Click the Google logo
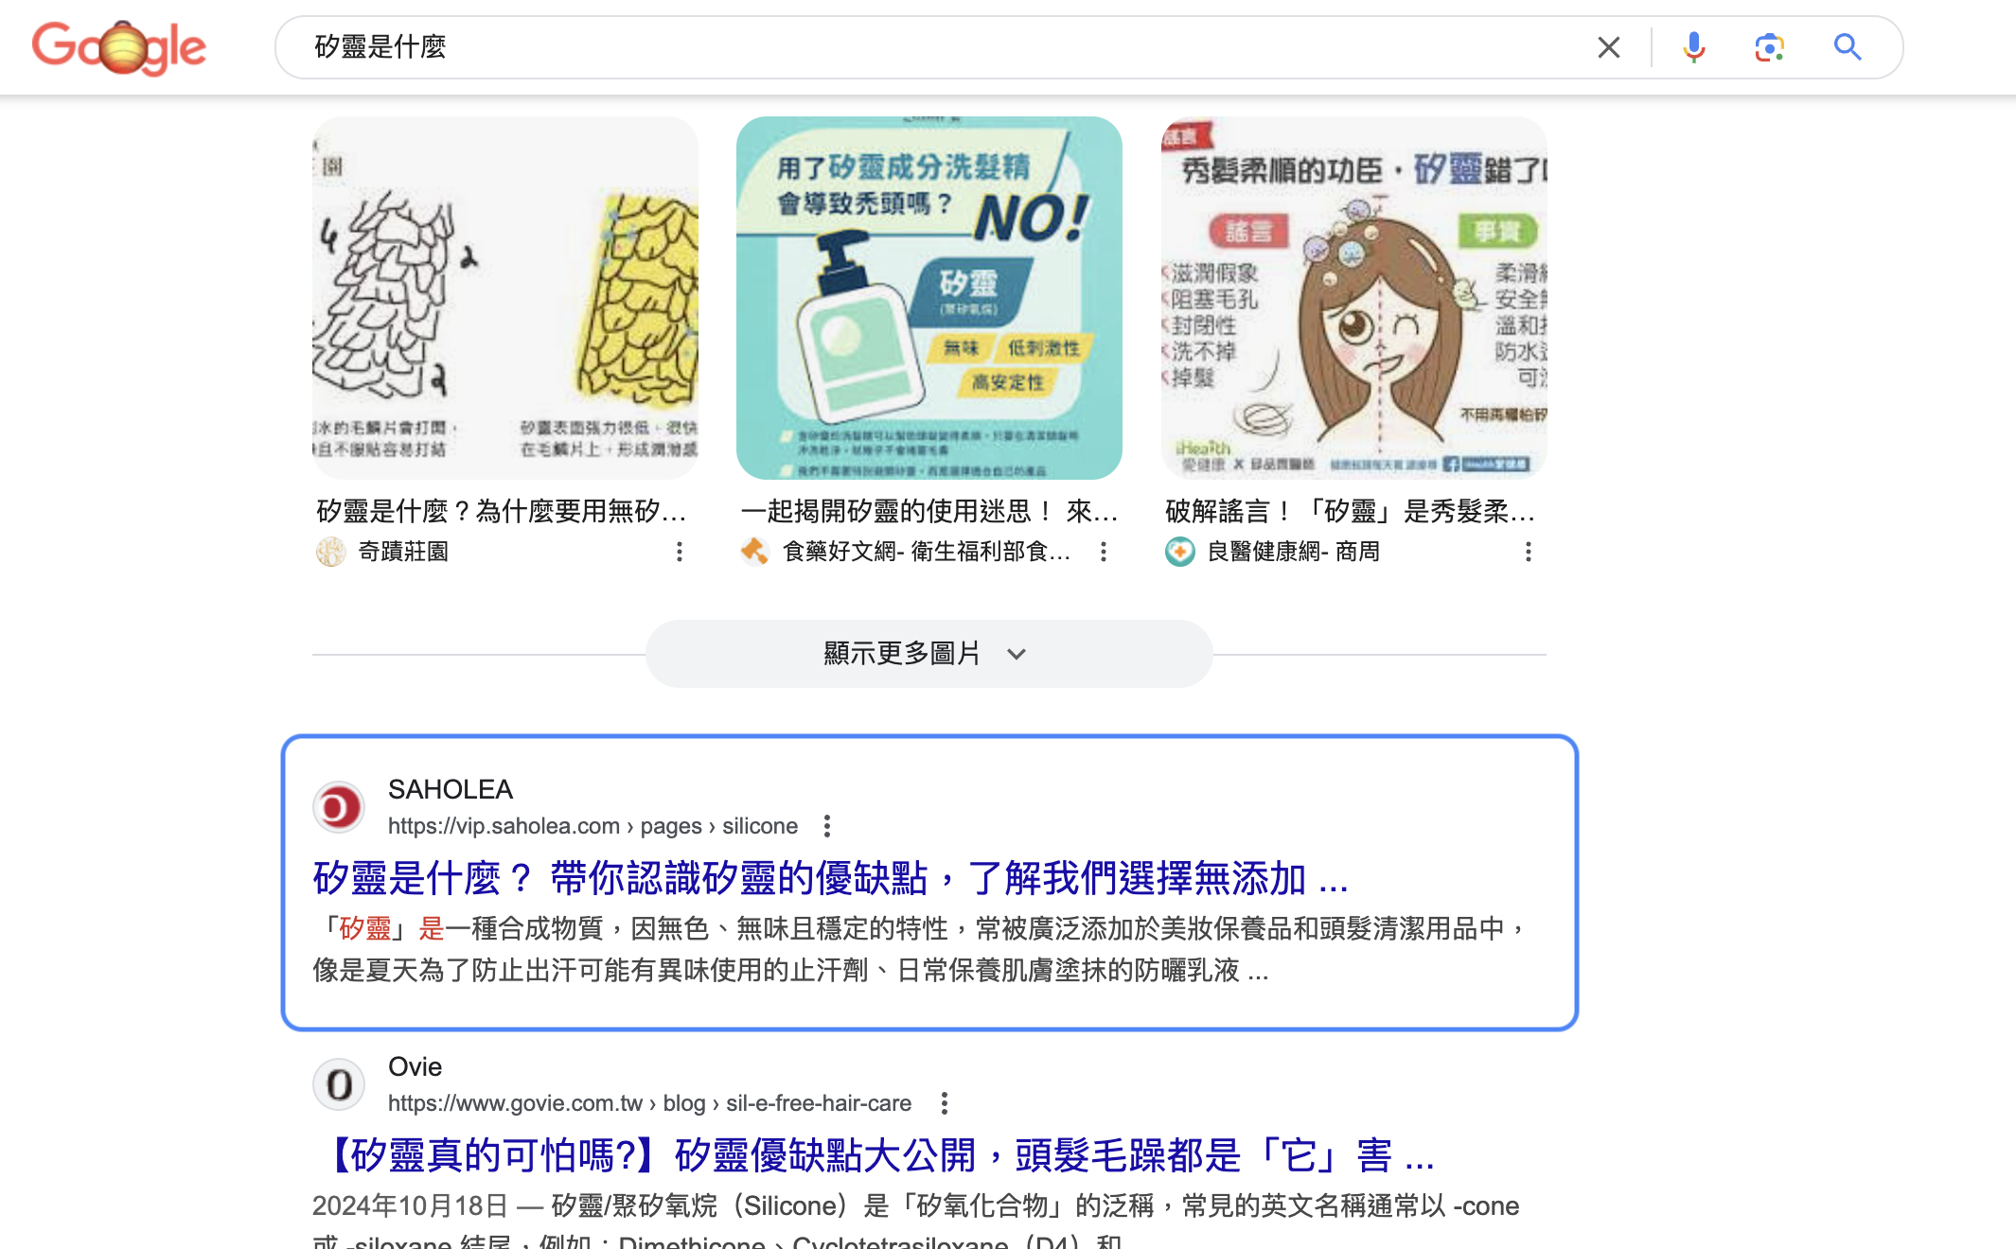This screenshot has width=2016, height=1249. click(119, 47)
